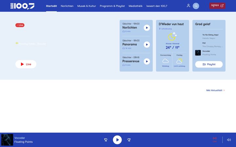Open the Iwwert den 100,7 menu

pos(157,6)
